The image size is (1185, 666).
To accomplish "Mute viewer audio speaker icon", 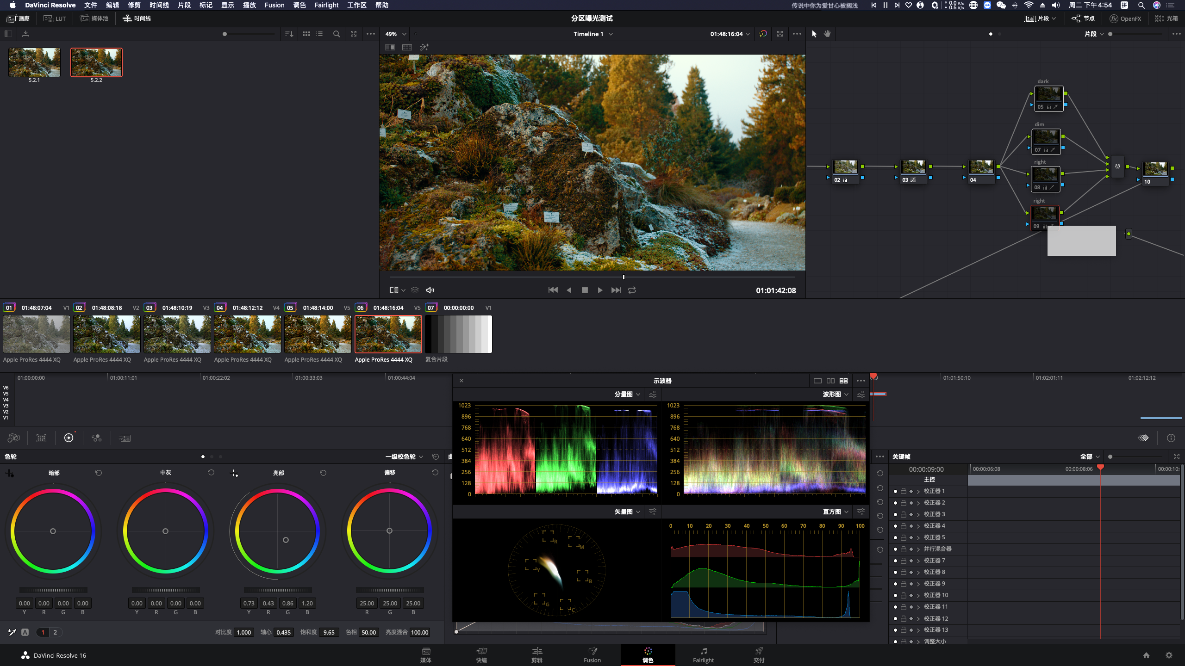I will (x=430, y=290).
